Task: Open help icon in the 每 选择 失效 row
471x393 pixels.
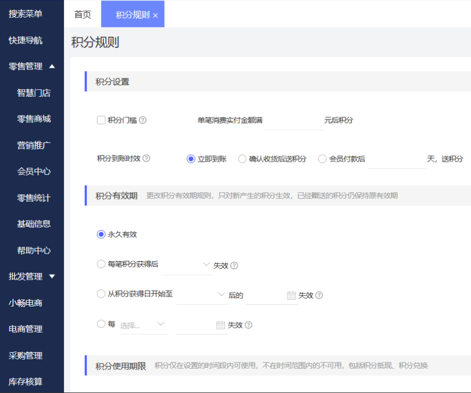Action: tap(248, 325)
